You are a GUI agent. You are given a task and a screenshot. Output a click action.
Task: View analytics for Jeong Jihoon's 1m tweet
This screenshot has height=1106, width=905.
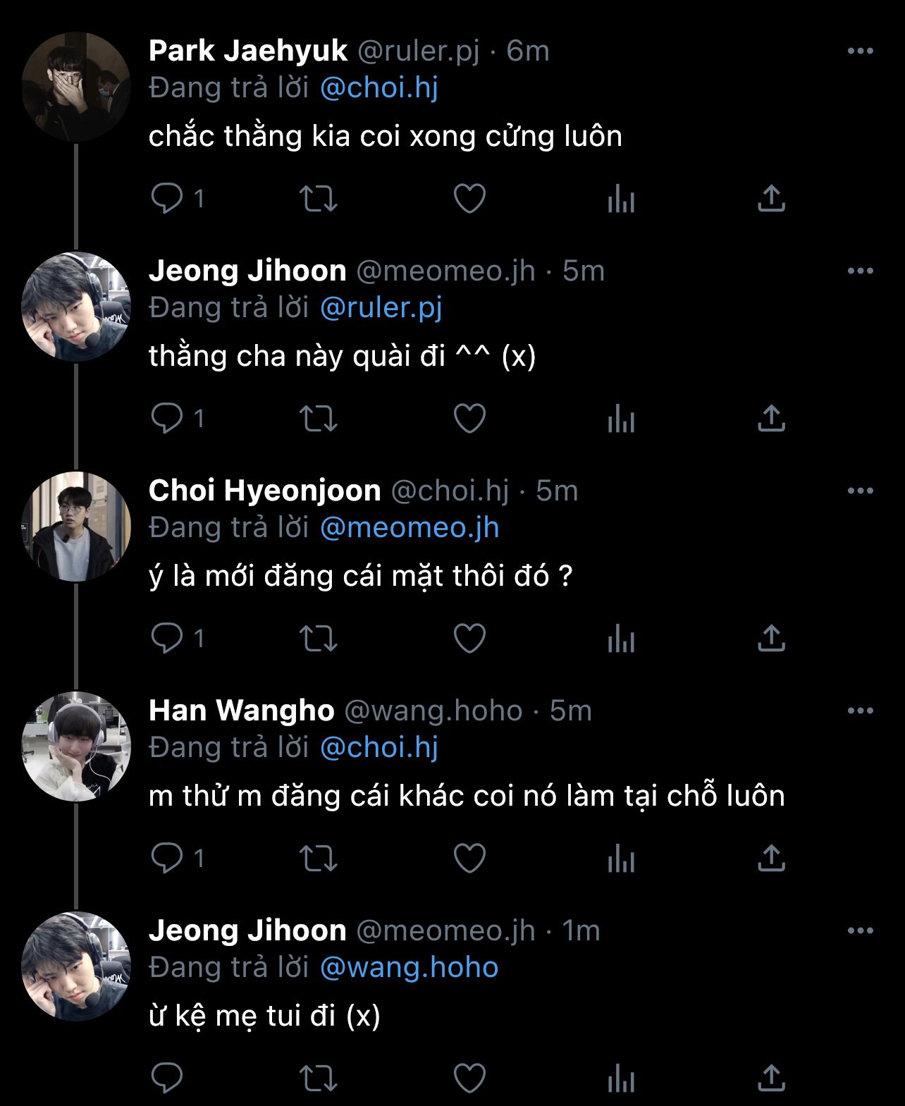pyautogui.click(x=621, y=1079)
